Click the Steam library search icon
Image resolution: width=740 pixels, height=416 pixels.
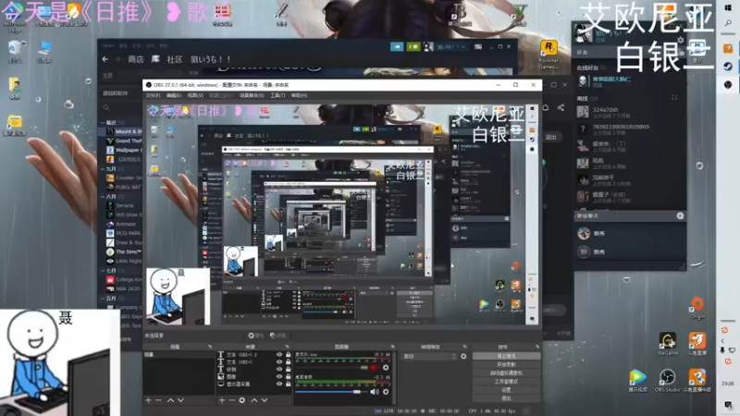click(106, 108)
